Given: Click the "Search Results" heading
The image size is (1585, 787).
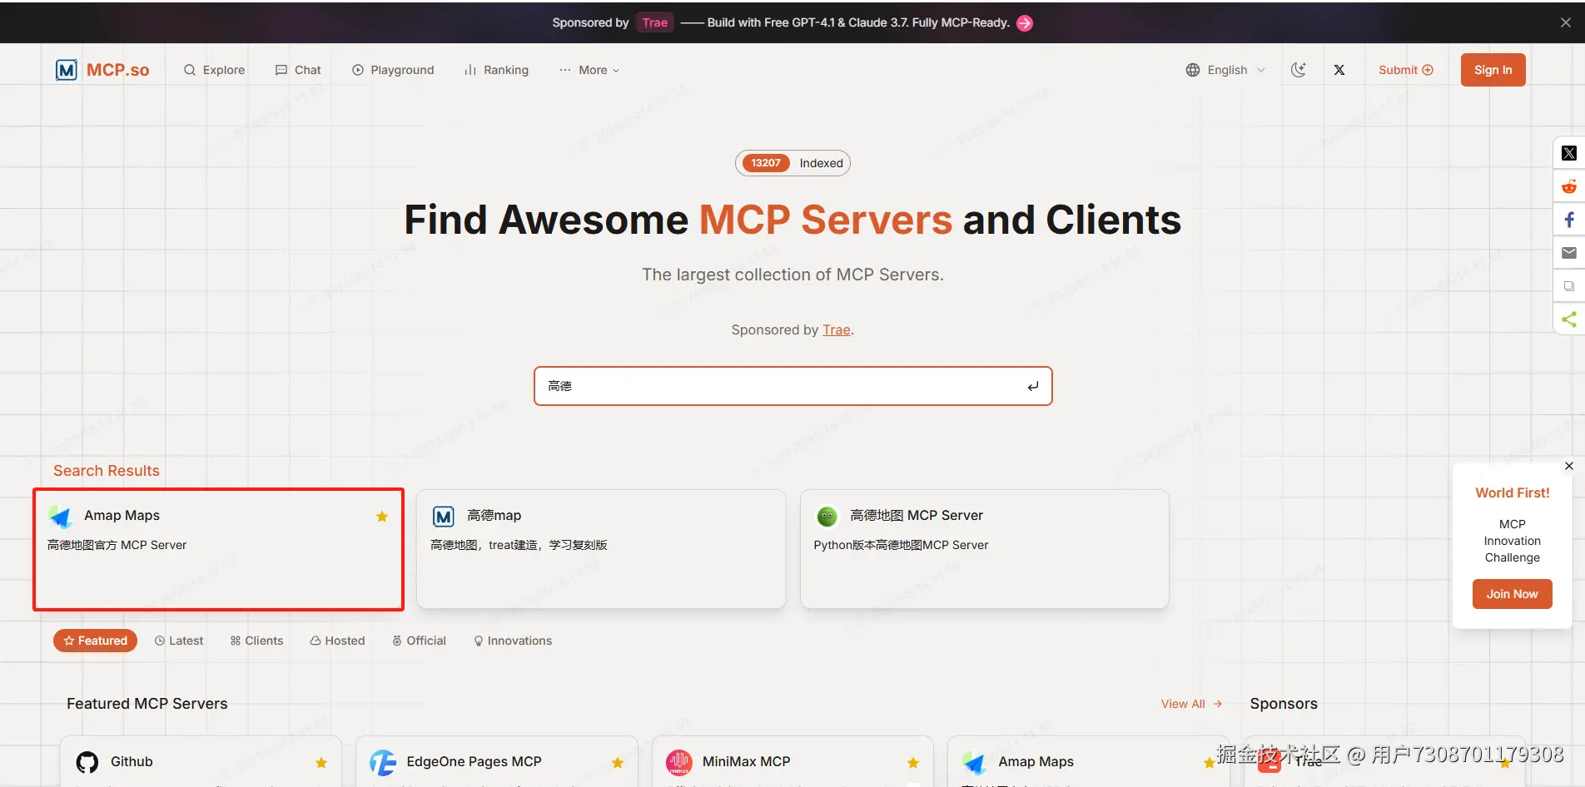Looking at the screenshot, I should [x=107, y=471].
